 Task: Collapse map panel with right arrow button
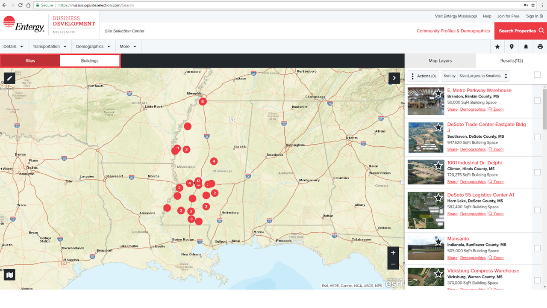pyautogui.click(x=394, y=78)
